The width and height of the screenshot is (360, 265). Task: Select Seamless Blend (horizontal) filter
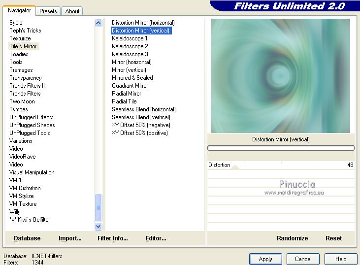point(144,109)
